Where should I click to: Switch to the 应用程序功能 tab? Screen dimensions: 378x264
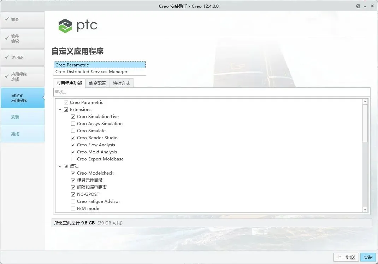69,83
